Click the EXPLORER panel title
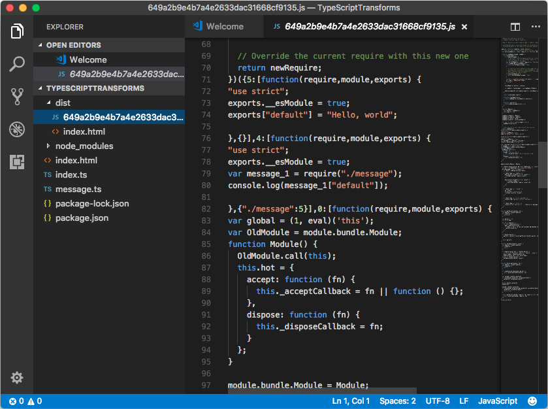This screenshot has height=409, width=548. tap(65, 27)
